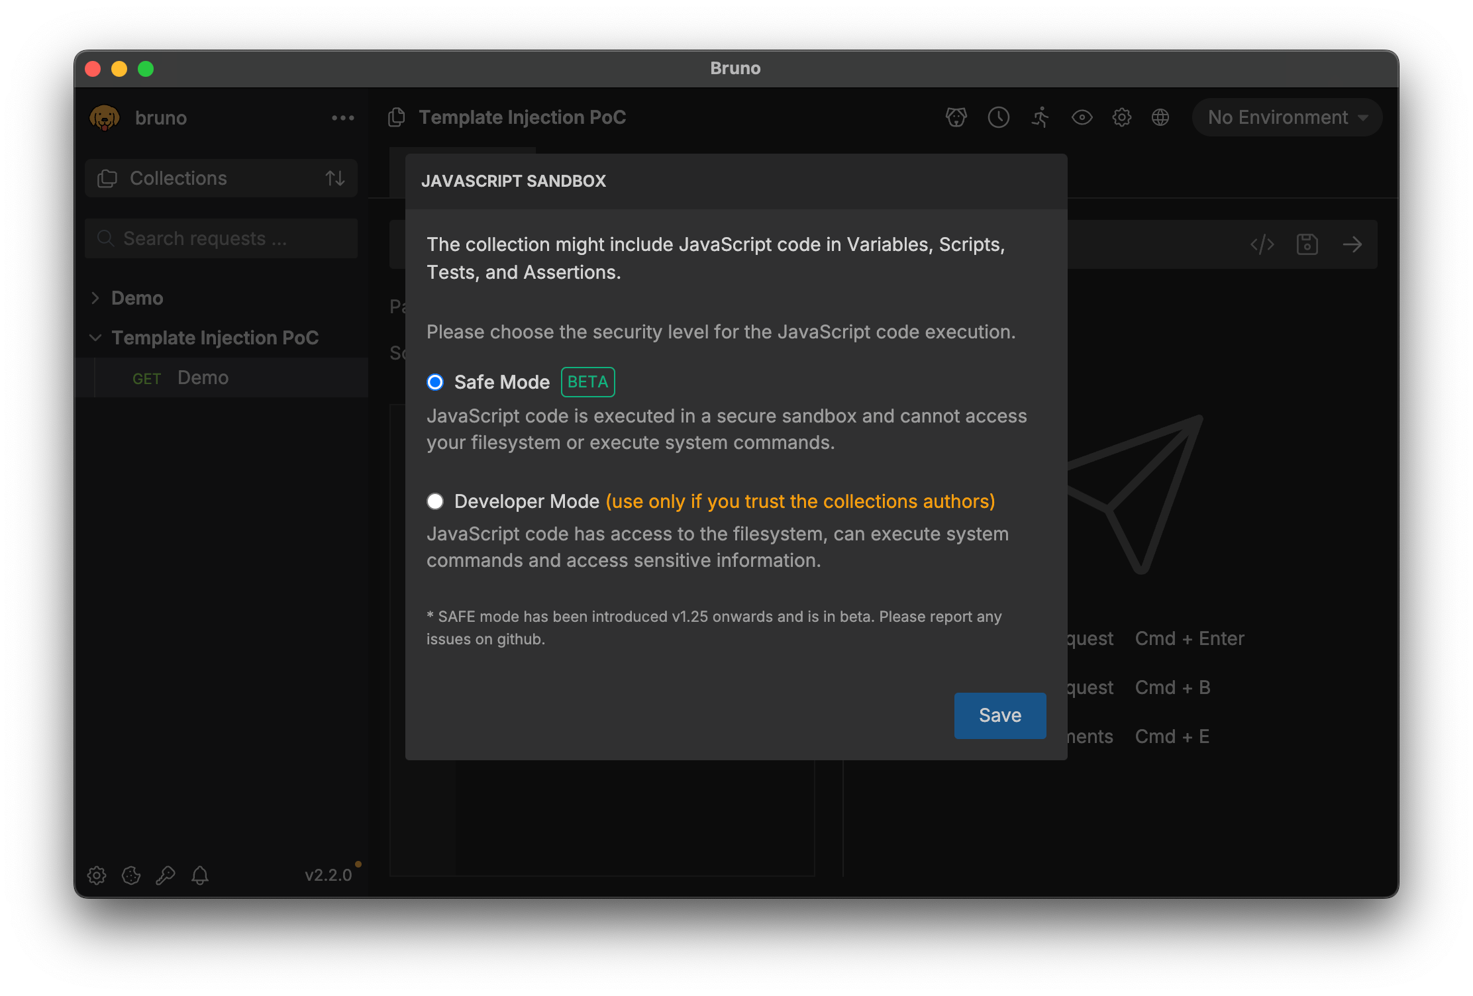The height and width of the screenshot is (996, 1473).
Task: Open preferences using the bottom-left gear icon
Action: (x=97, y=875)
